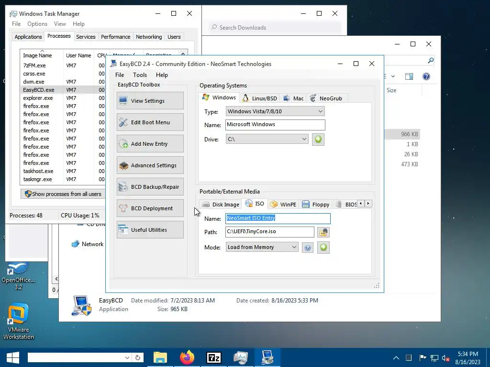Click the Microsoft Windows name field
Viewport: 490px width, 367px height.
[x=275, y=125]
